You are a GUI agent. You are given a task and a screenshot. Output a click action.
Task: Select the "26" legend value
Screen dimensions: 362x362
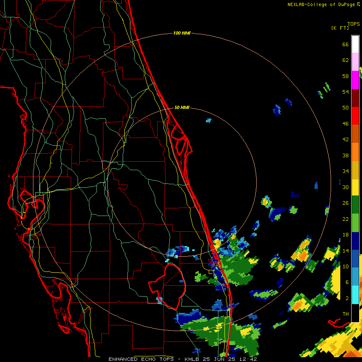click(346, 203)
